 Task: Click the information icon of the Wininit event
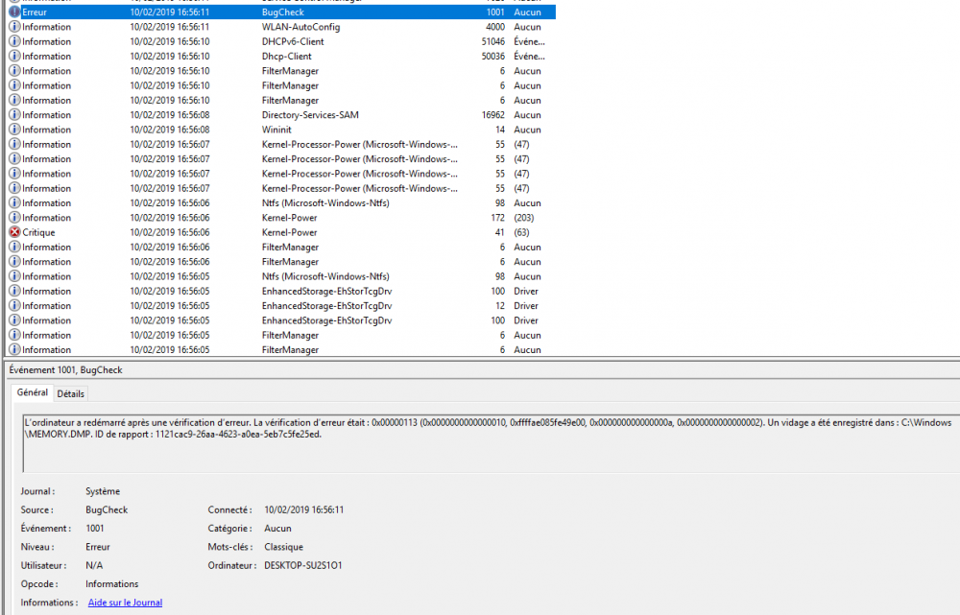[14, 130]
